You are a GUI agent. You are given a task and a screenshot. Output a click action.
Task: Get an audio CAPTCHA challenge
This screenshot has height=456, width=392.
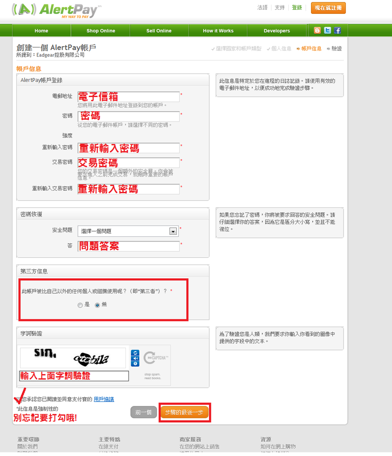pos(135,358)
